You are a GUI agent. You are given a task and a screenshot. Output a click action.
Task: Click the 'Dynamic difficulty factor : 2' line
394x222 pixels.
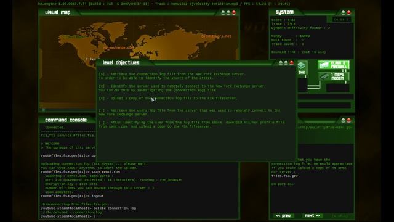click(x=301, y=28)
